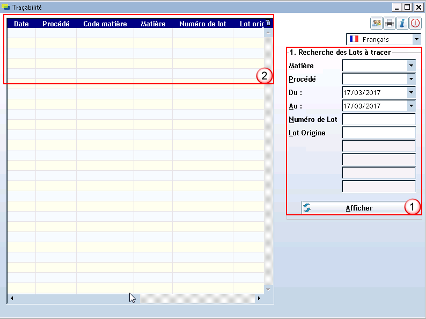
Task: Open the Du date picker dropdown
Action: [411, 92]
